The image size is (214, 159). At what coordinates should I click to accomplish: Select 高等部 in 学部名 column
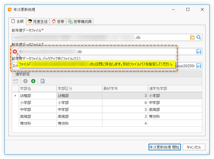click(x=37, y=116)
